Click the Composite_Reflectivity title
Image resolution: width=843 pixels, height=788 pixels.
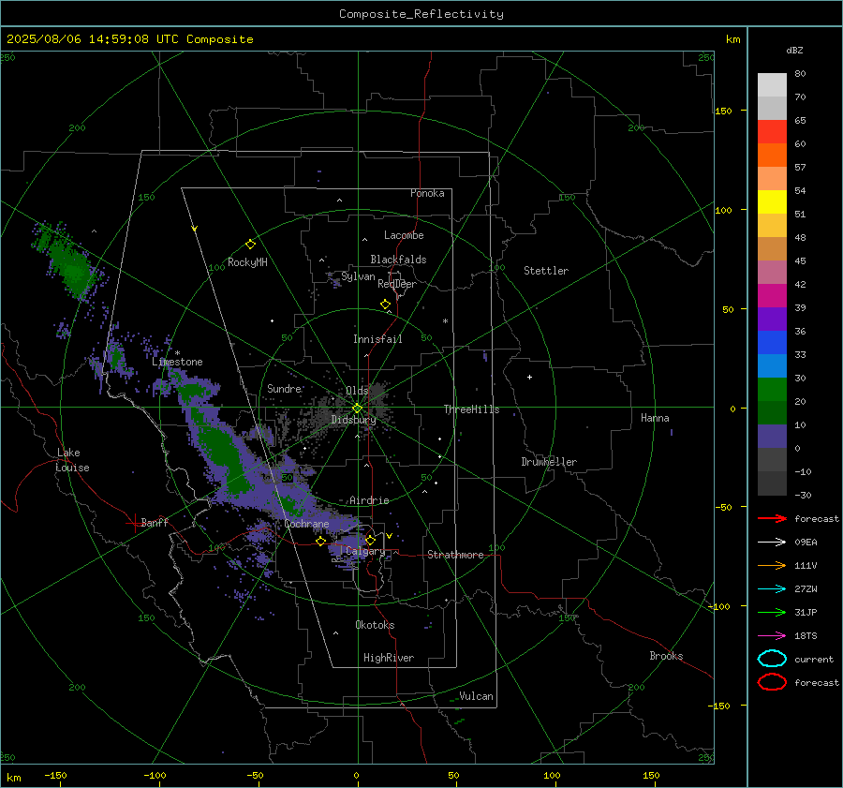pyautogui.click(x=421, y=14)
